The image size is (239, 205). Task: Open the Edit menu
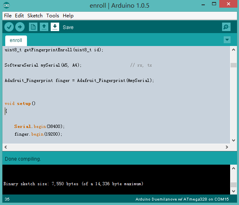pyautogui.click(x=19, y=16)
